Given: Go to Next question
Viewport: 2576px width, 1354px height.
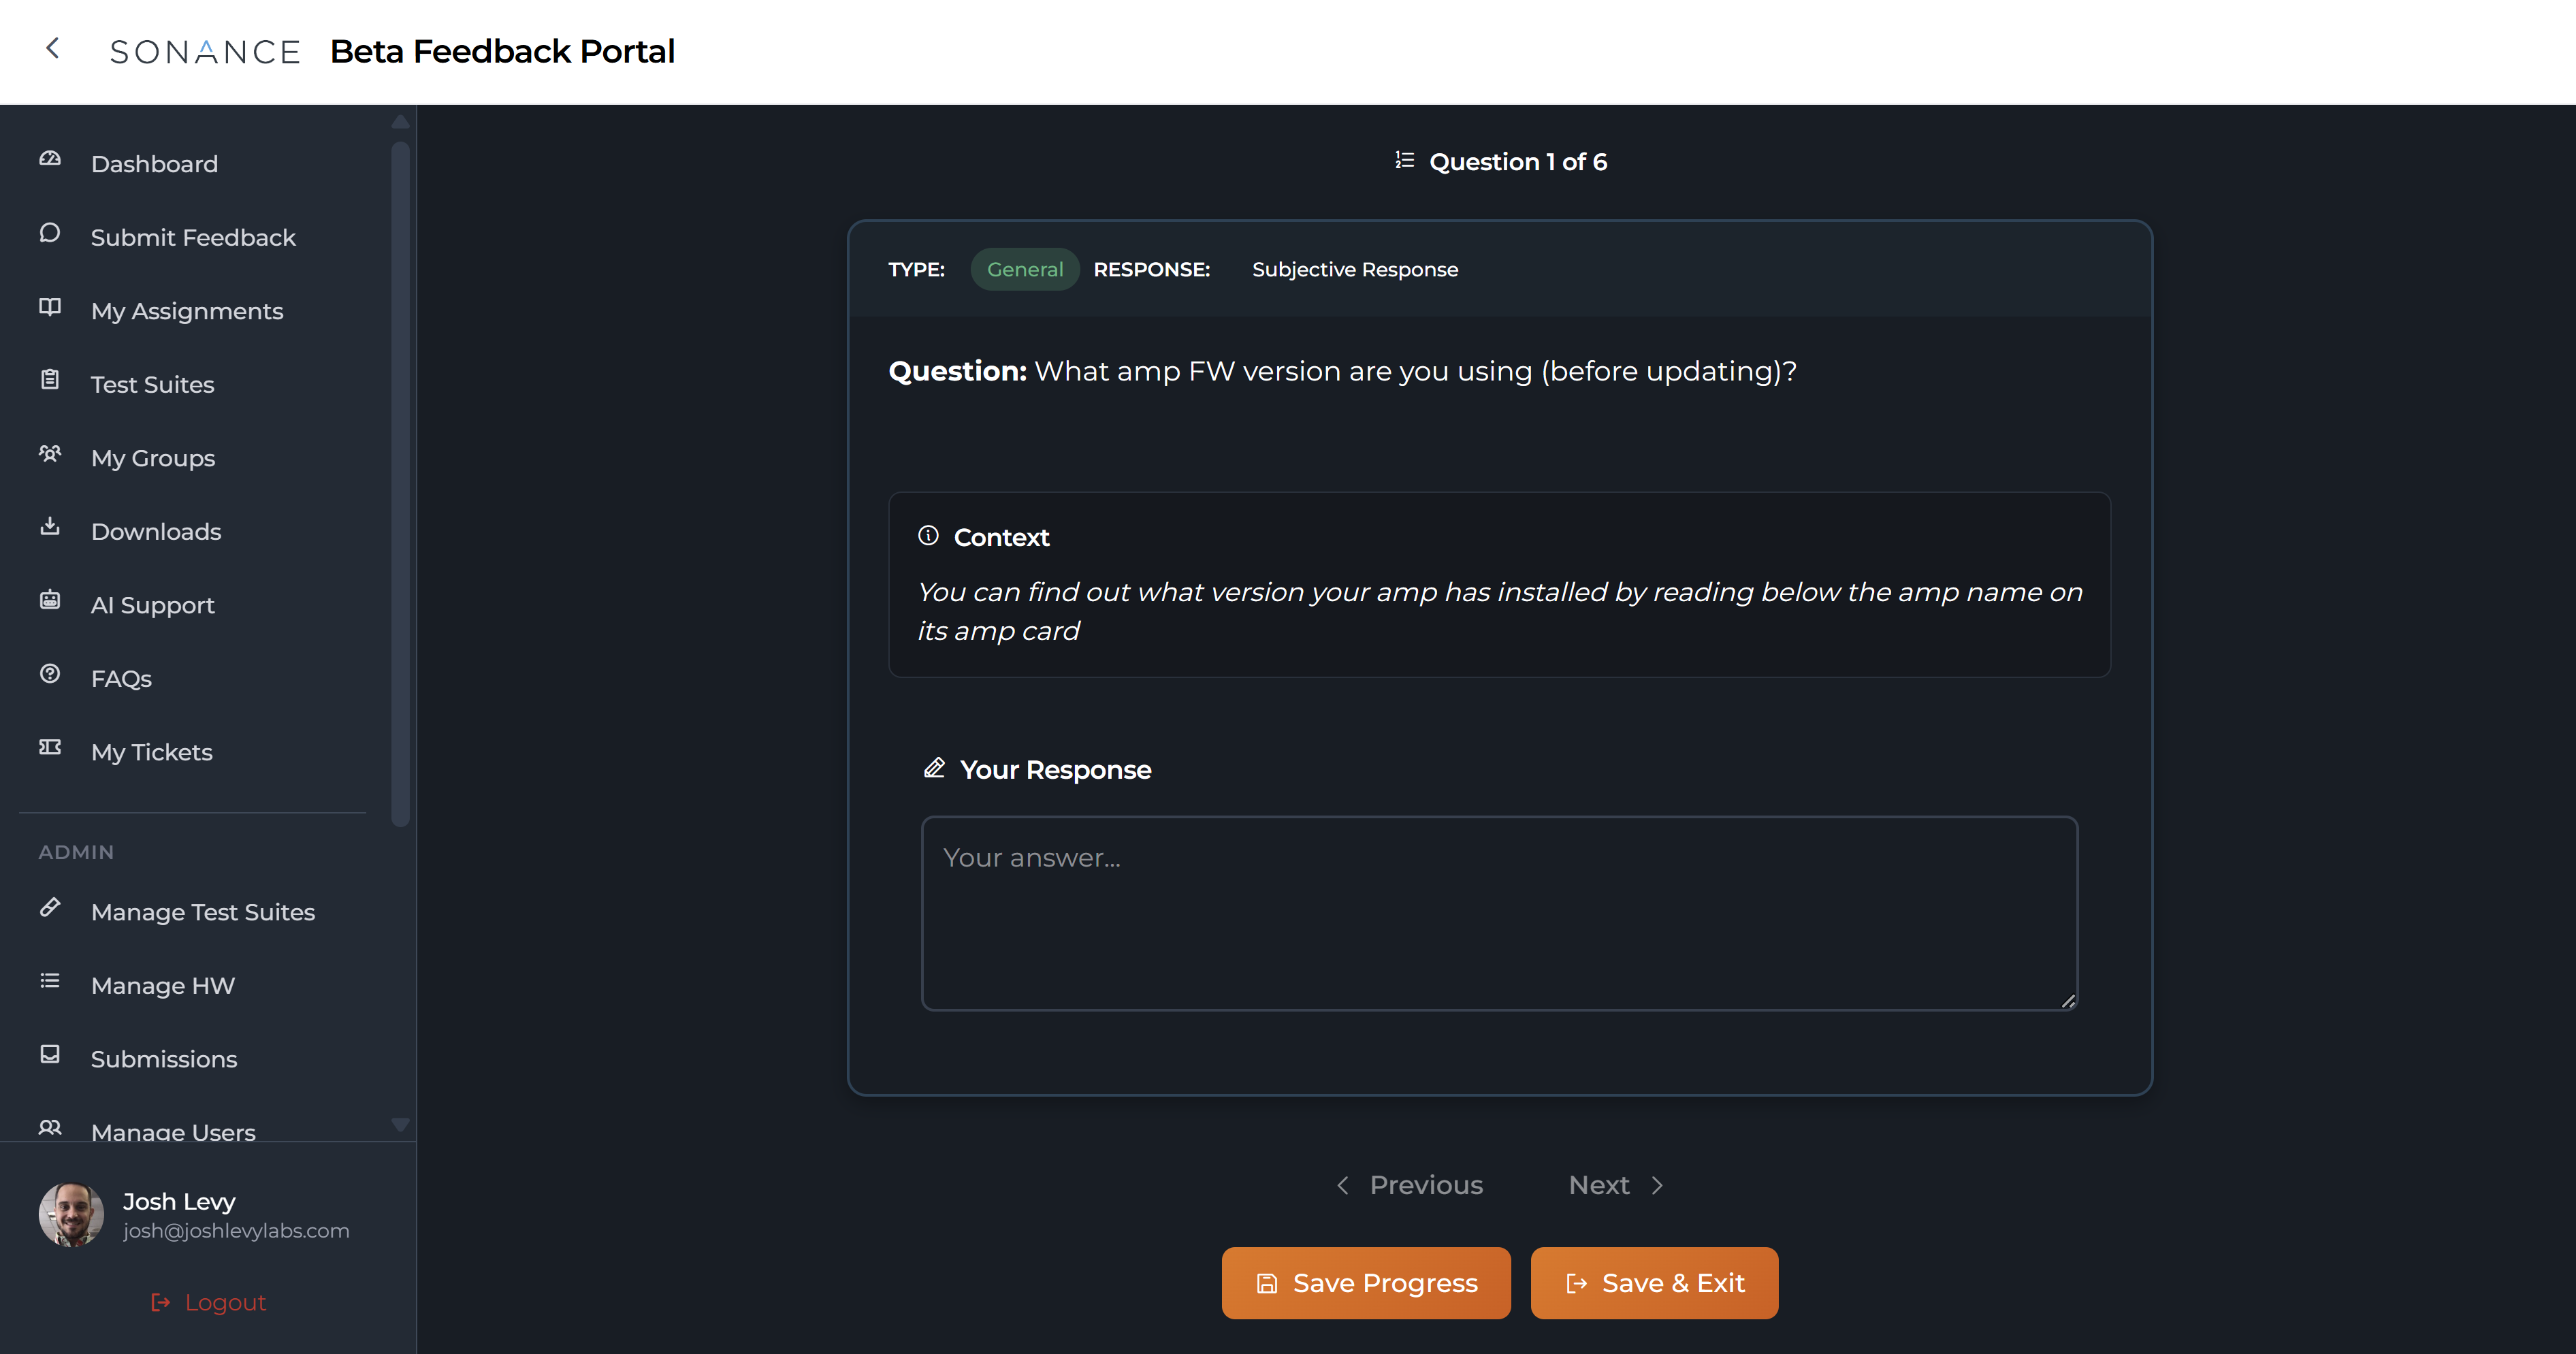Looking at the screenshot, I should 1615,1185.
